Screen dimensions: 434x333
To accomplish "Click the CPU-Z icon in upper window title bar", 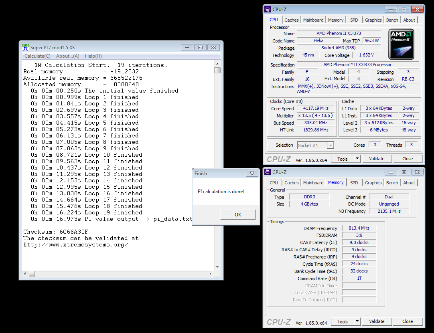I will (268, 9).
